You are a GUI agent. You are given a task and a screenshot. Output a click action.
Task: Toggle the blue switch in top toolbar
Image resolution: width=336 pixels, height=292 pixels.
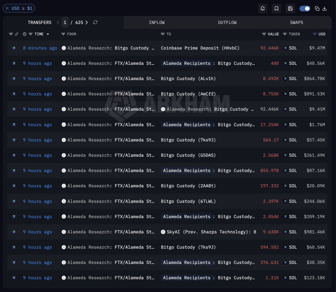(x=305, y=9)
